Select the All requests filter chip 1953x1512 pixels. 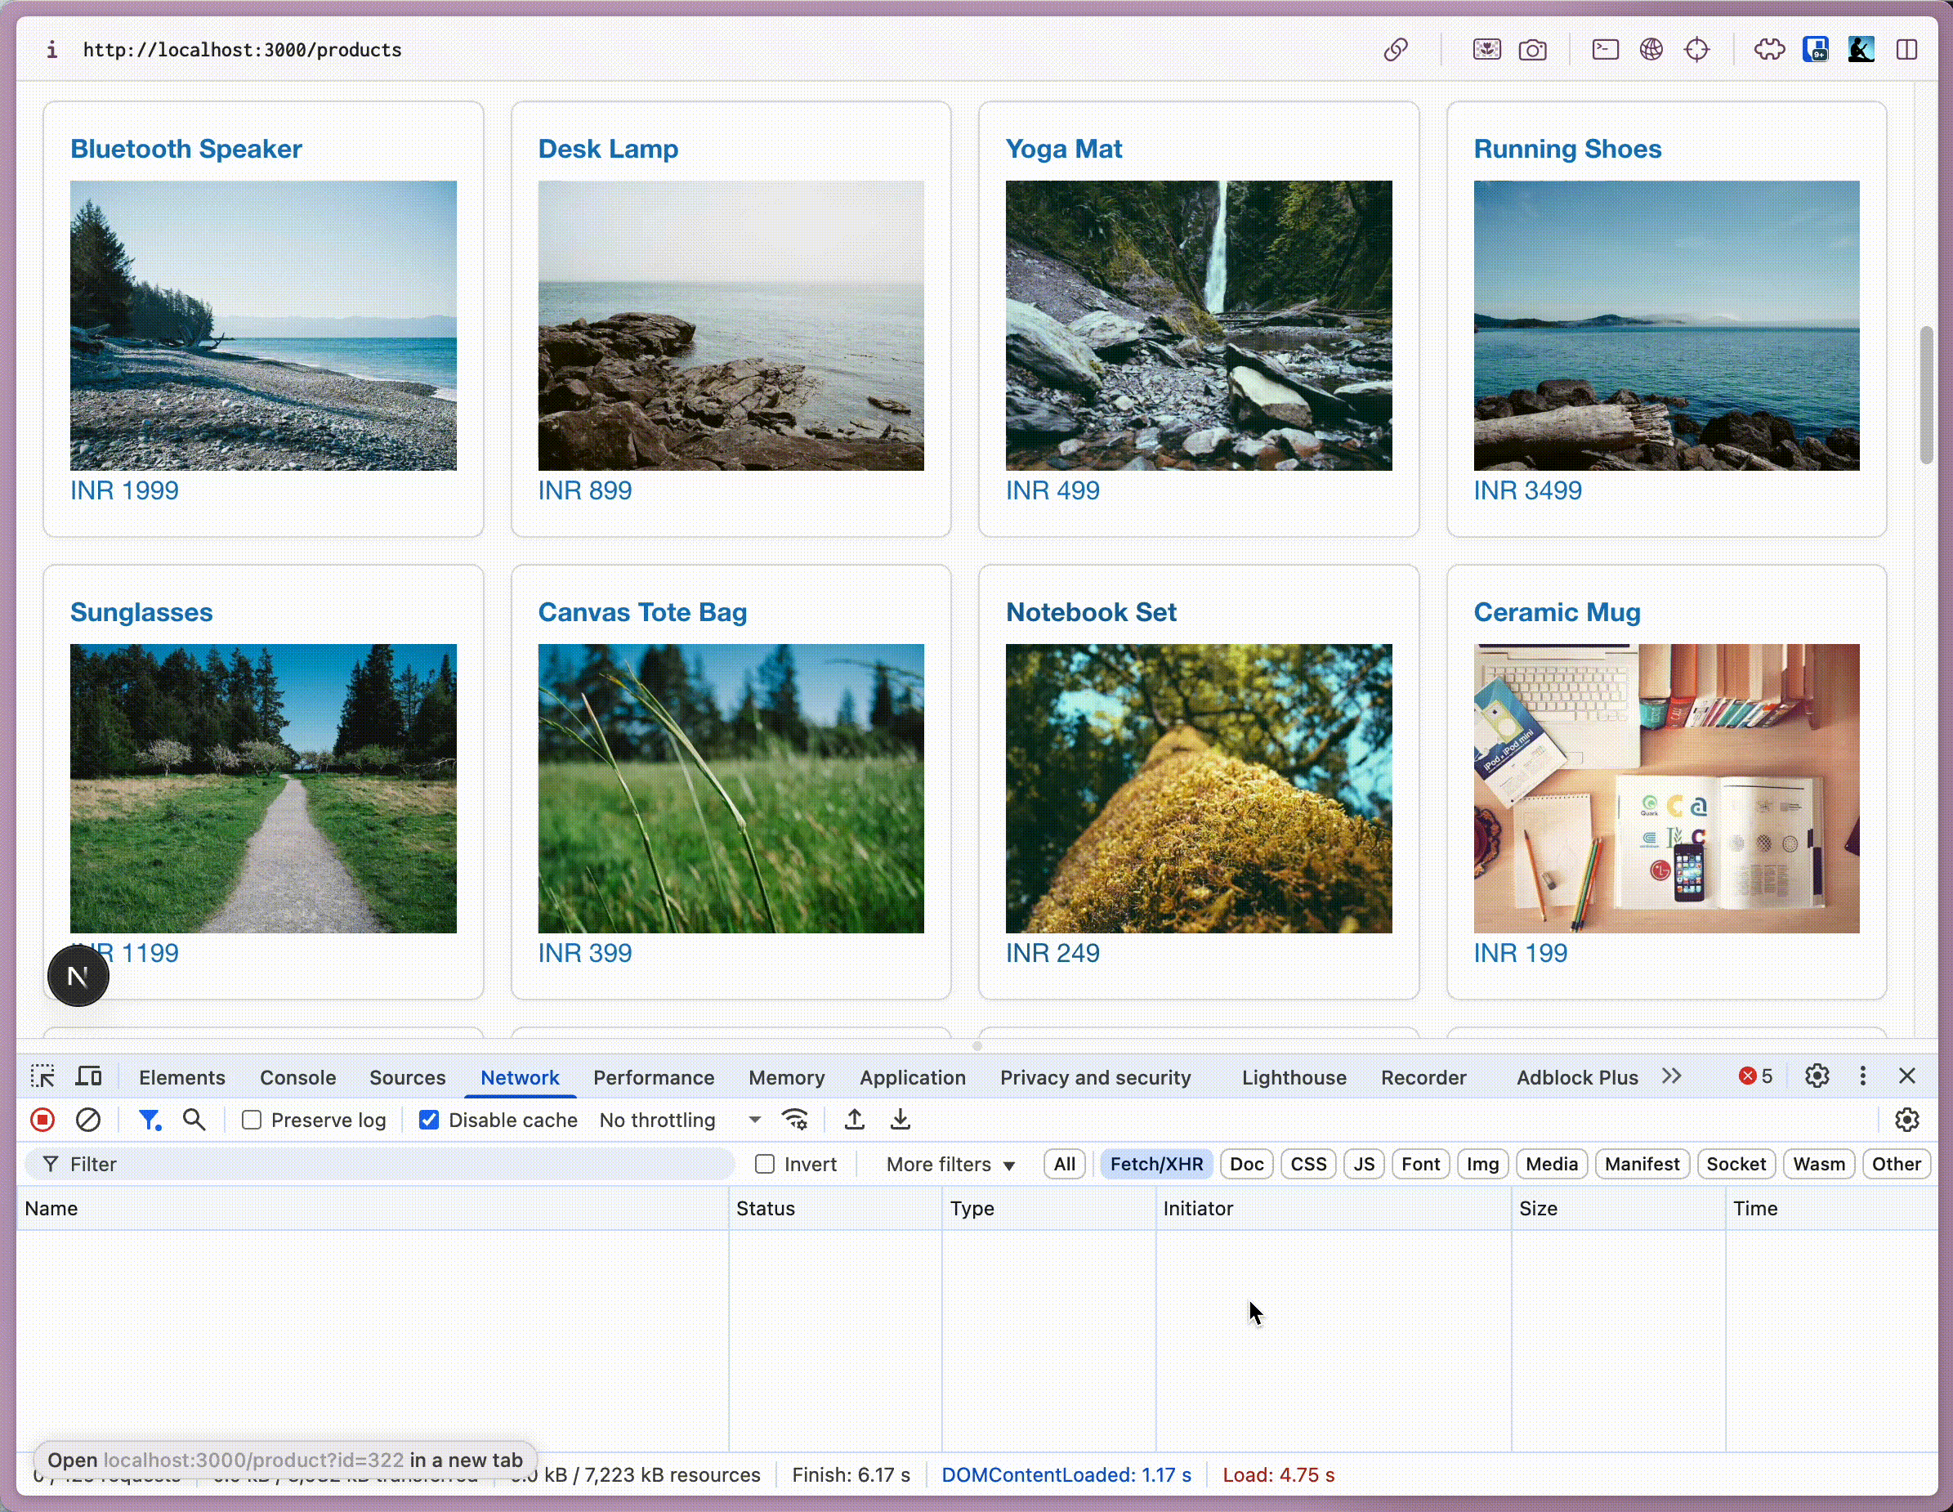pos(1064,1164)
